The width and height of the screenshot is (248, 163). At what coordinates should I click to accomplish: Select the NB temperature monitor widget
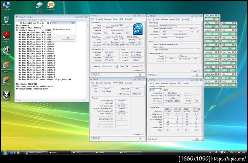coord(229,47)
